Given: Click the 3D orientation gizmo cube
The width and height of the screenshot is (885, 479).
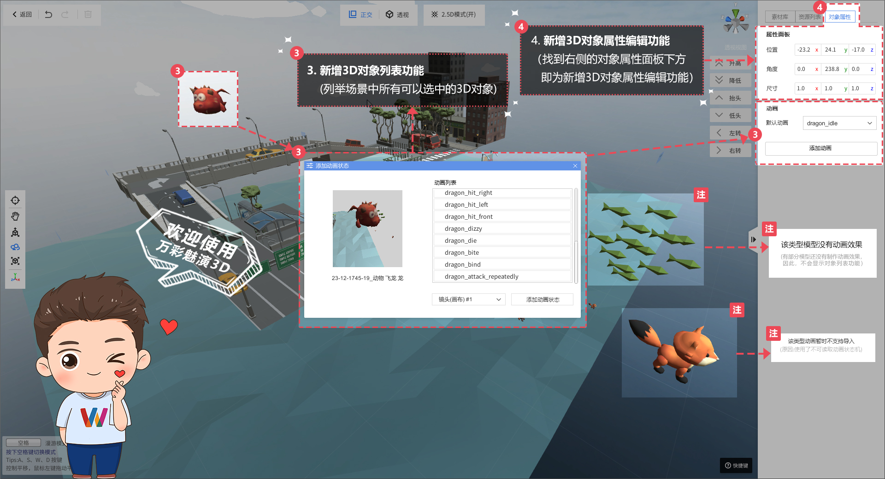Looking at the screenshot, I should [736, 21].
